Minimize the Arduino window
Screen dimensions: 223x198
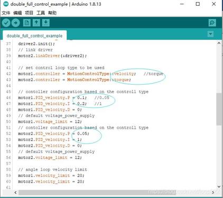click(182, 4)
